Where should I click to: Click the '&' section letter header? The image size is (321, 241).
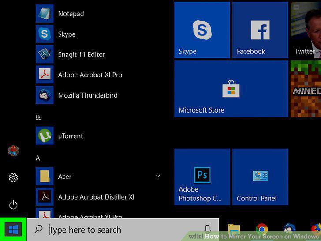click(x=38, y=117)
